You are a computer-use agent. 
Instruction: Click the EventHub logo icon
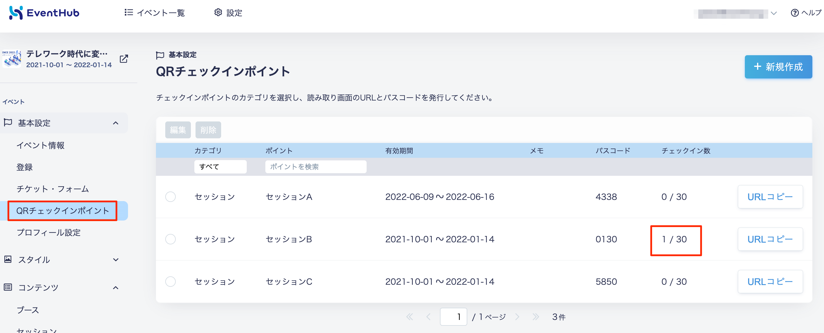pyautogui.click(x=16, y=13)
